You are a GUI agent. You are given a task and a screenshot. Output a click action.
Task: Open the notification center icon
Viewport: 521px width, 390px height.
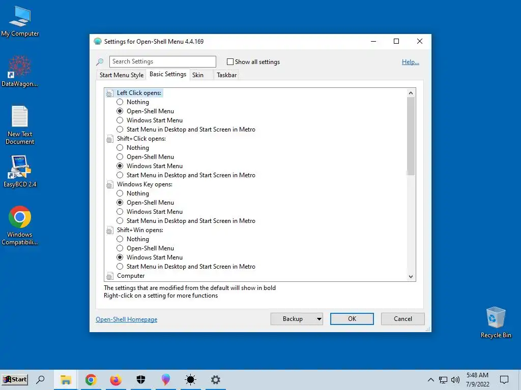(504, 380)
